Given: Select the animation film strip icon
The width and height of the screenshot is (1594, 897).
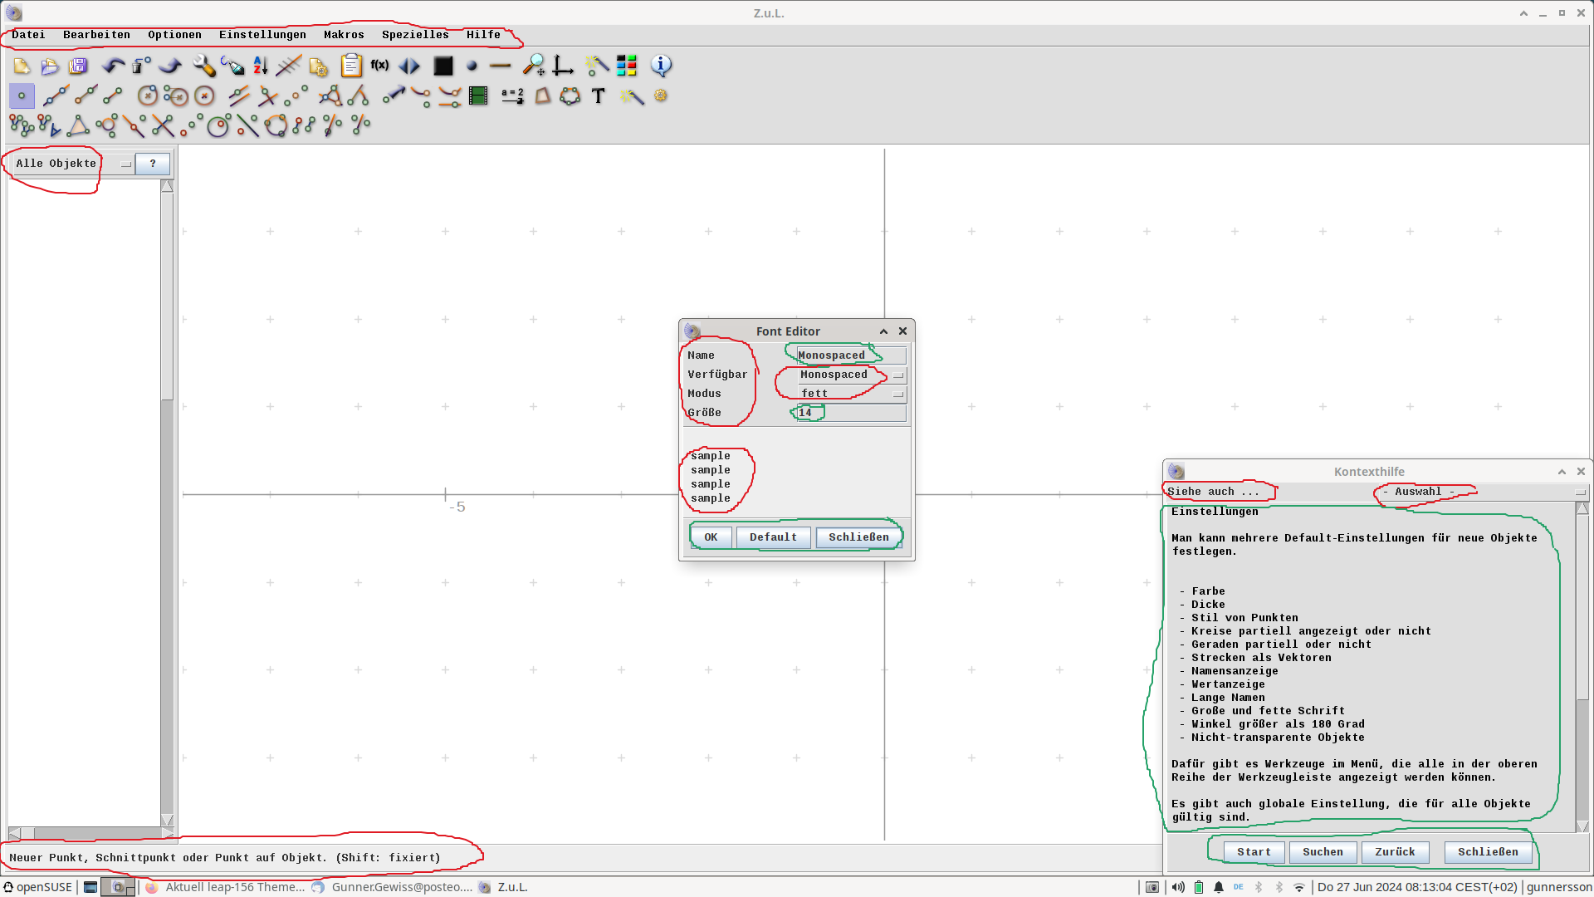Looking at the screenshot, I should [x=478, y=96].
